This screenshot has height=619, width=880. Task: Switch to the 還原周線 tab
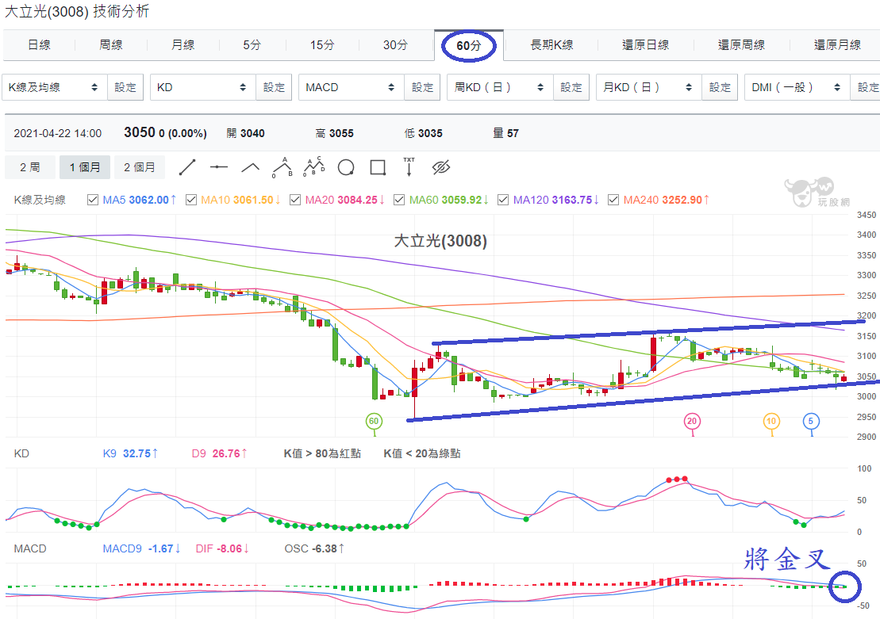[742, 45]
